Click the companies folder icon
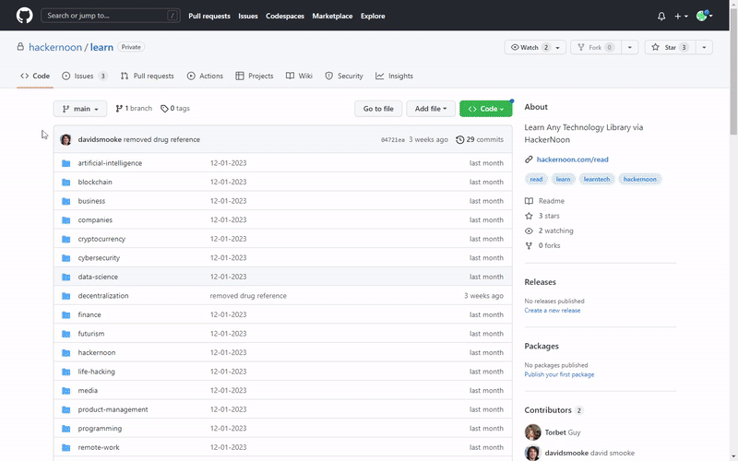The image size is (738, 461). coord(65,220)
